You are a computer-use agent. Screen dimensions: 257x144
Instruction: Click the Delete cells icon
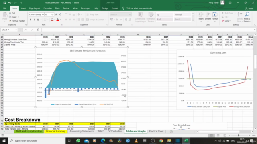(x=208, y=15)
